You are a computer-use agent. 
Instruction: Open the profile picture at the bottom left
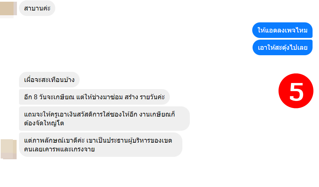click(9, 149)
